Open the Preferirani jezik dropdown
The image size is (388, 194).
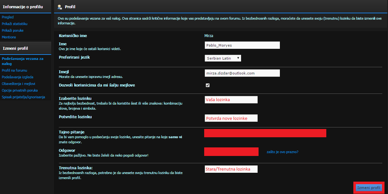(223, 58)
